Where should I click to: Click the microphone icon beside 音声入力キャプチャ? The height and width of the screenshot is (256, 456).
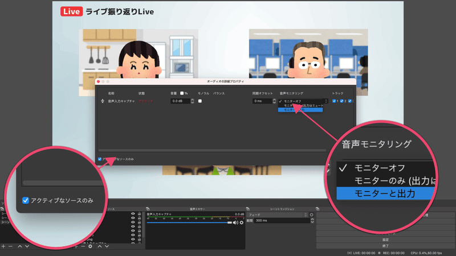103,101
